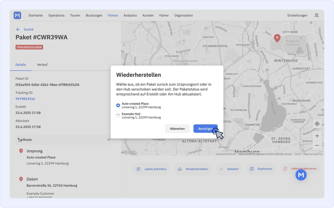This screenshot has width=334, height=208.
Task: Open the user account icon
Action: point(316,15)
